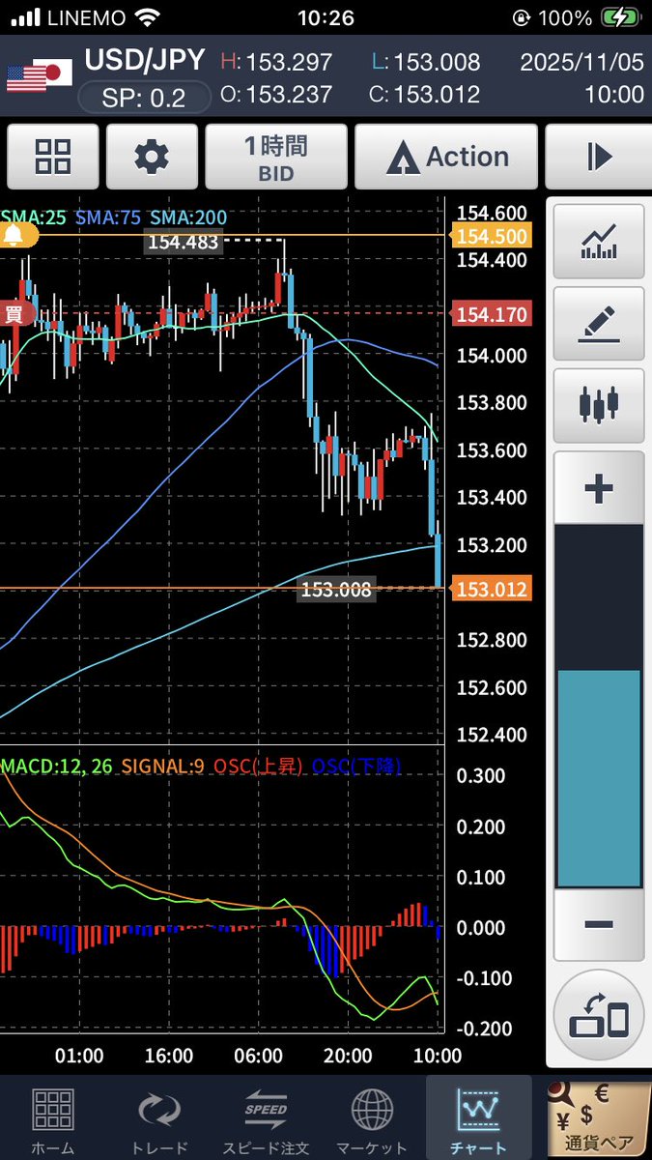
Task: Tap the open value O: 153.237
Action: coord(276,95)
